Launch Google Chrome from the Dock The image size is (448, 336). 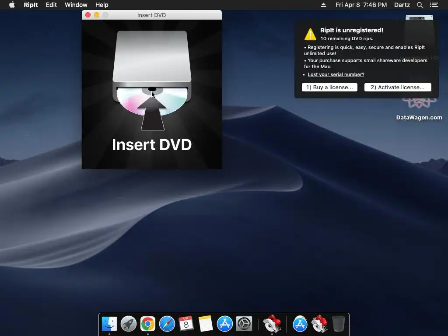click(148, 324)
